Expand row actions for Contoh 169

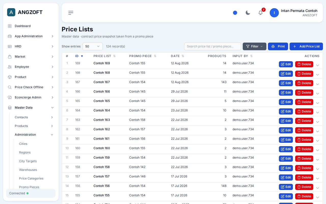317,65
